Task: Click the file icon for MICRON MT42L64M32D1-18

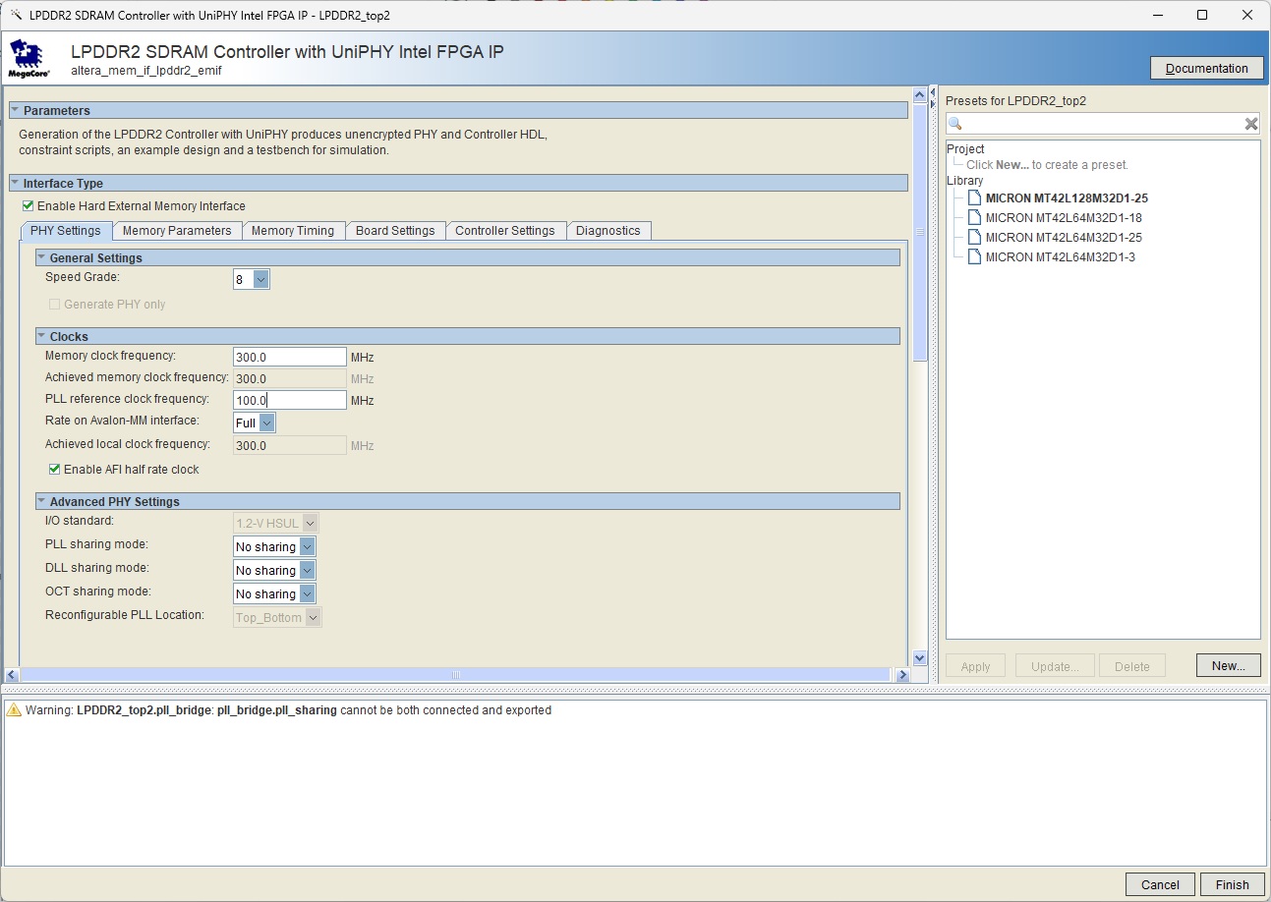Action: tap(975, 217)
